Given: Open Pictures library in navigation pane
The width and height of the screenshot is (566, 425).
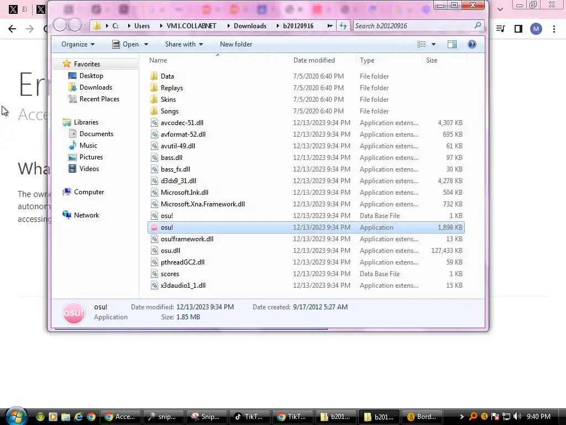Looking at the screenshot, I should [91, 157].
